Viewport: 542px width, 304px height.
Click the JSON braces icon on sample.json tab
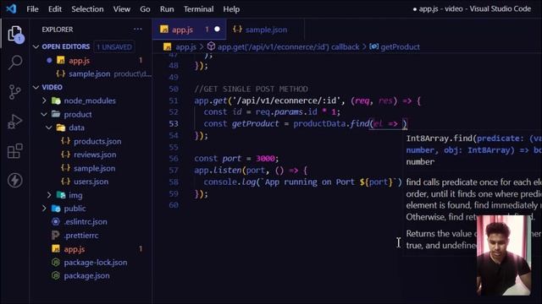237,30
